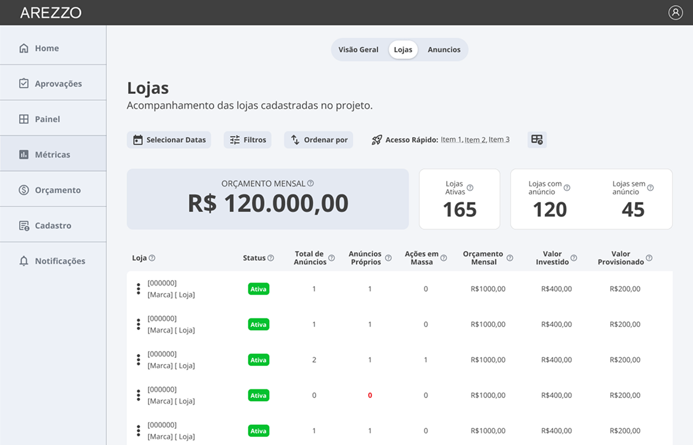This screenshot has width=693, height=445.
Task: Open three-dot menu of row with red 0
Action: 139,395
